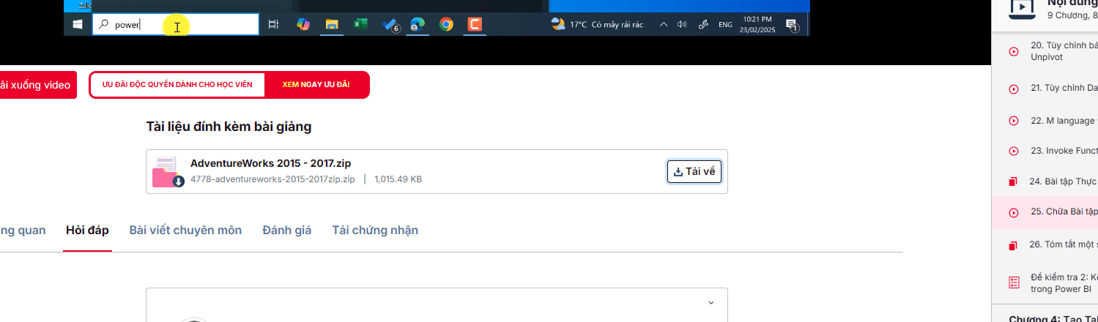Viewport: 1098px width, 322px height.
Task: Click file name 'AdventureWorks 2015 - 2017.zip'
Action: (x=270, y=163)
